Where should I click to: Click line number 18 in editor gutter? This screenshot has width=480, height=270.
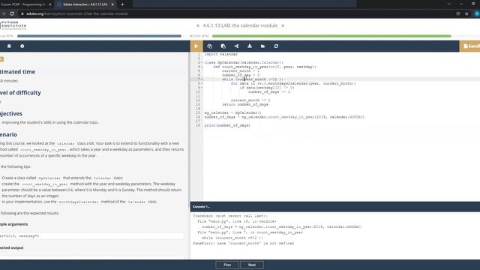click(x=198, y=125)
